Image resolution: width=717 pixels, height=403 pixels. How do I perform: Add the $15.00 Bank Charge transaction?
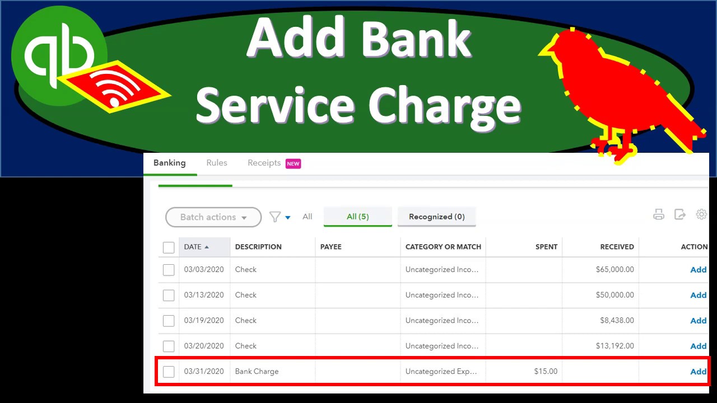pos(699,372)
